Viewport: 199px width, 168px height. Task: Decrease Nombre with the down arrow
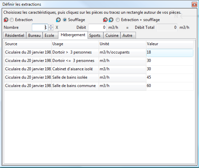(x=51, y=29)
